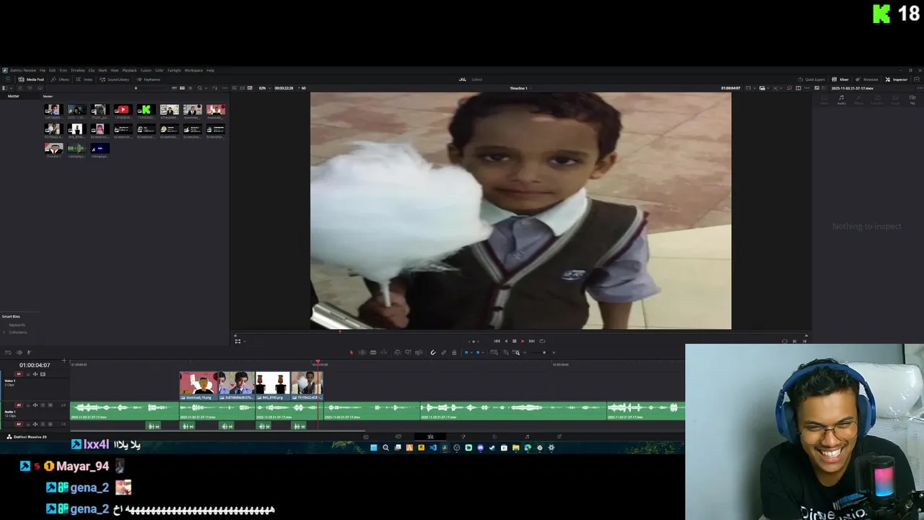Toggle the Sound Library panel
This screenshot has height=520, width=924.
point(114,79)
